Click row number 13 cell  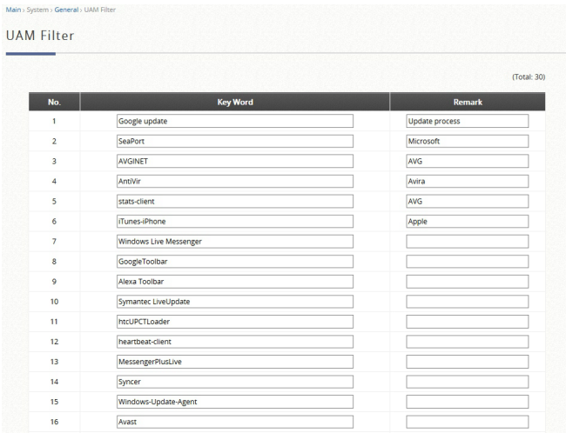coord(54,362)
